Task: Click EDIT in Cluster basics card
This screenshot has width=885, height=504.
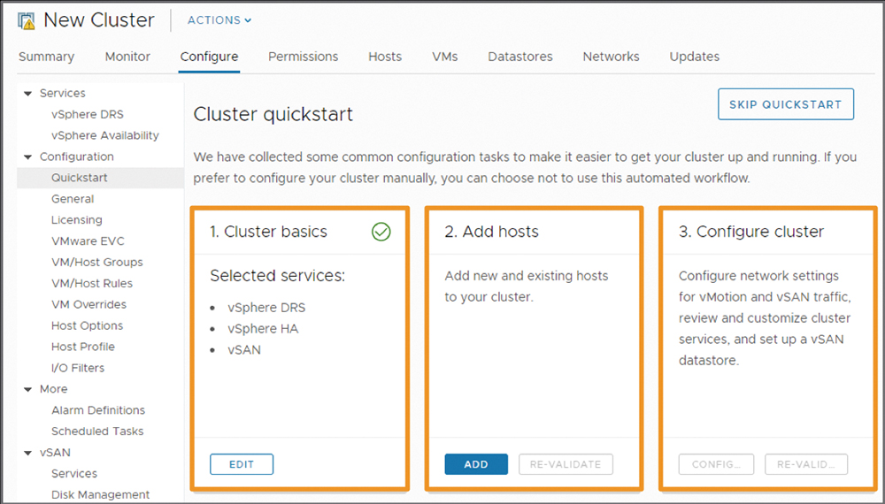Action: tap(242, 464)
